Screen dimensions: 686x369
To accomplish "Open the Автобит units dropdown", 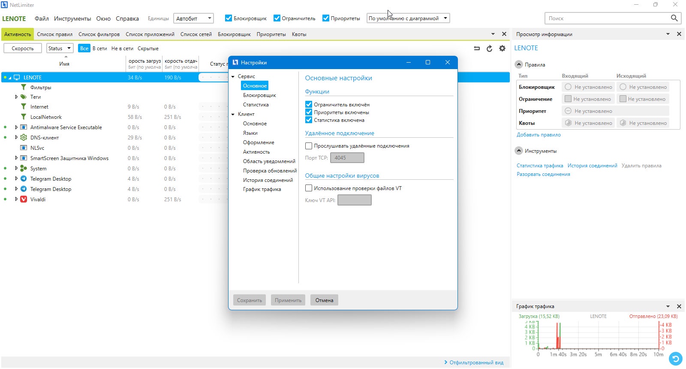I will pyautogui.click(x=193, y=18).
